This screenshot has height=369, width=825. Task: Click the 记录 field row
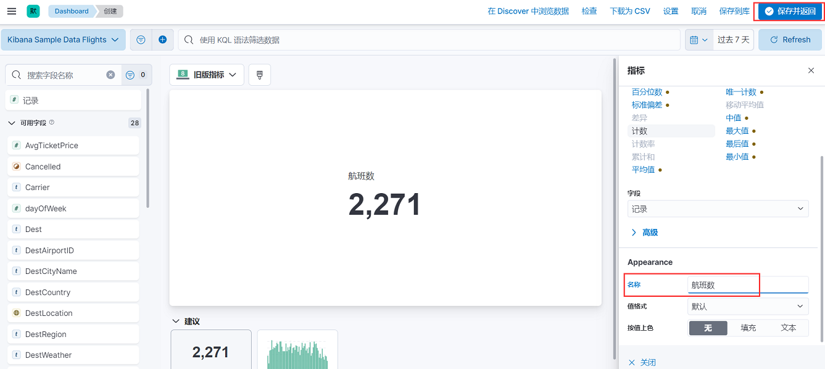[x=73, y=100]
